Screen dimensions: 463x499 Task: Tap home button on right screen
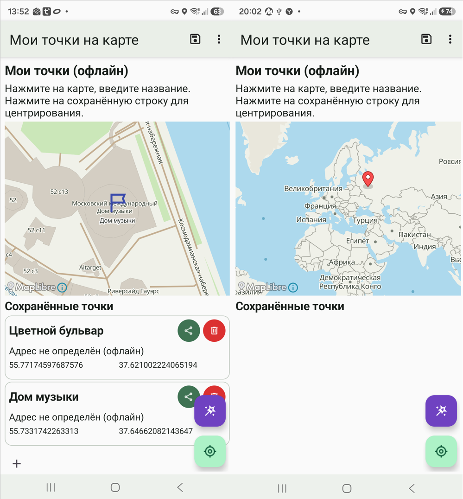347,488
